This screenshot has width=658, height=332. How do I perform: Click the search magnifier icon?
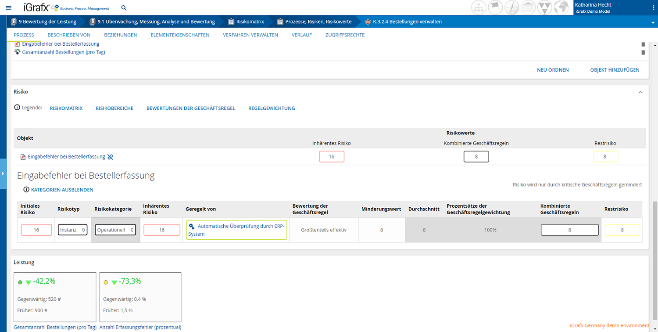(x=124, y=8)
